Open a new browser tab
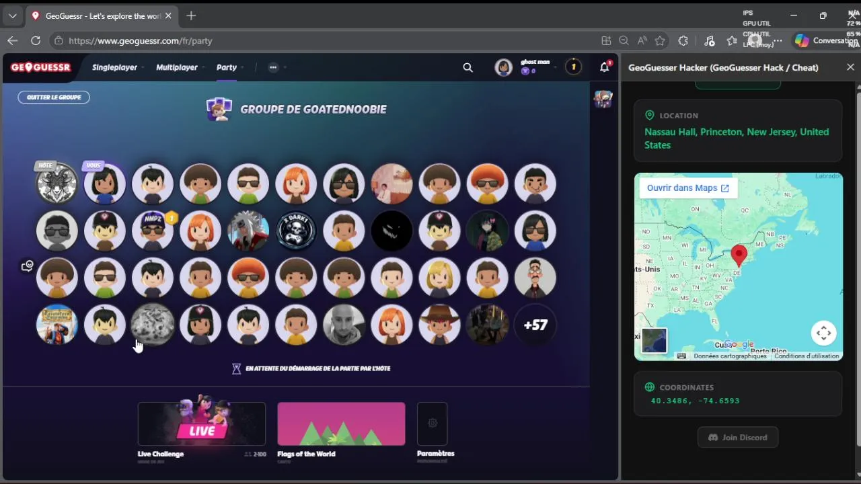861x484 pixels. click(191, 15)
